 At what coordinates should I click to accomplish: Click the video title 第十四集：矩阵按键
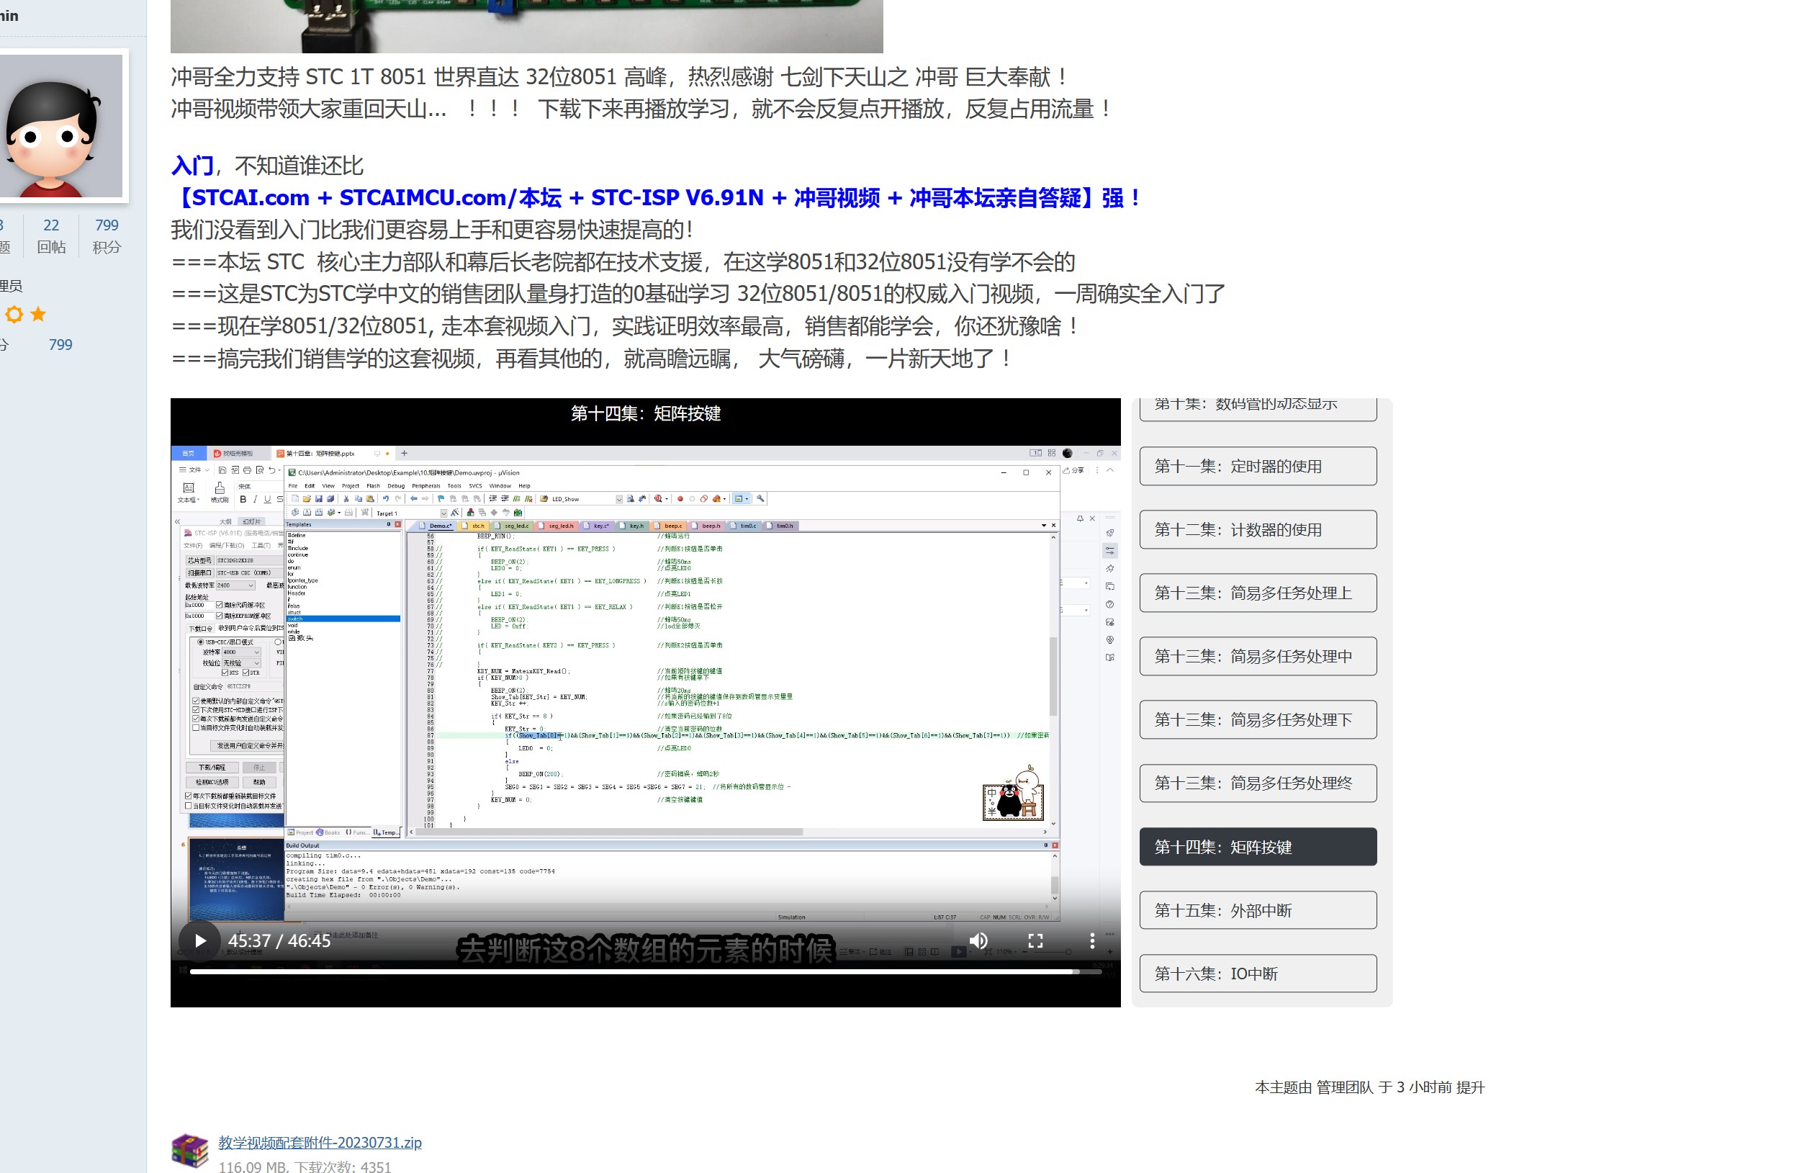coord(645,413)
